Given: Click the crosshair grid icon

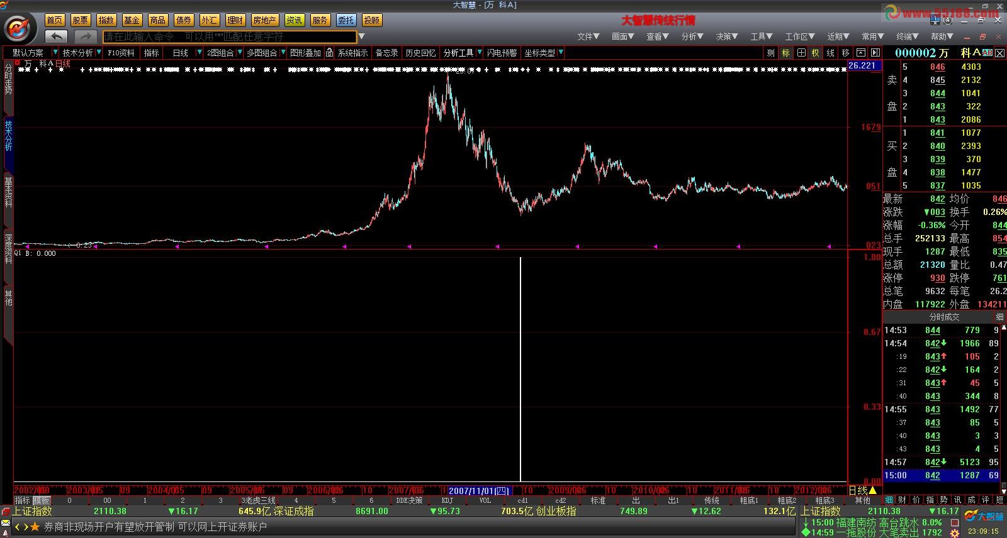Looking at the screenshot, I should [x=801, y=53].
